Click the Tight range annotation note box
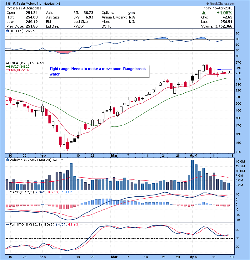250x260 pixels. click(99, 71)
